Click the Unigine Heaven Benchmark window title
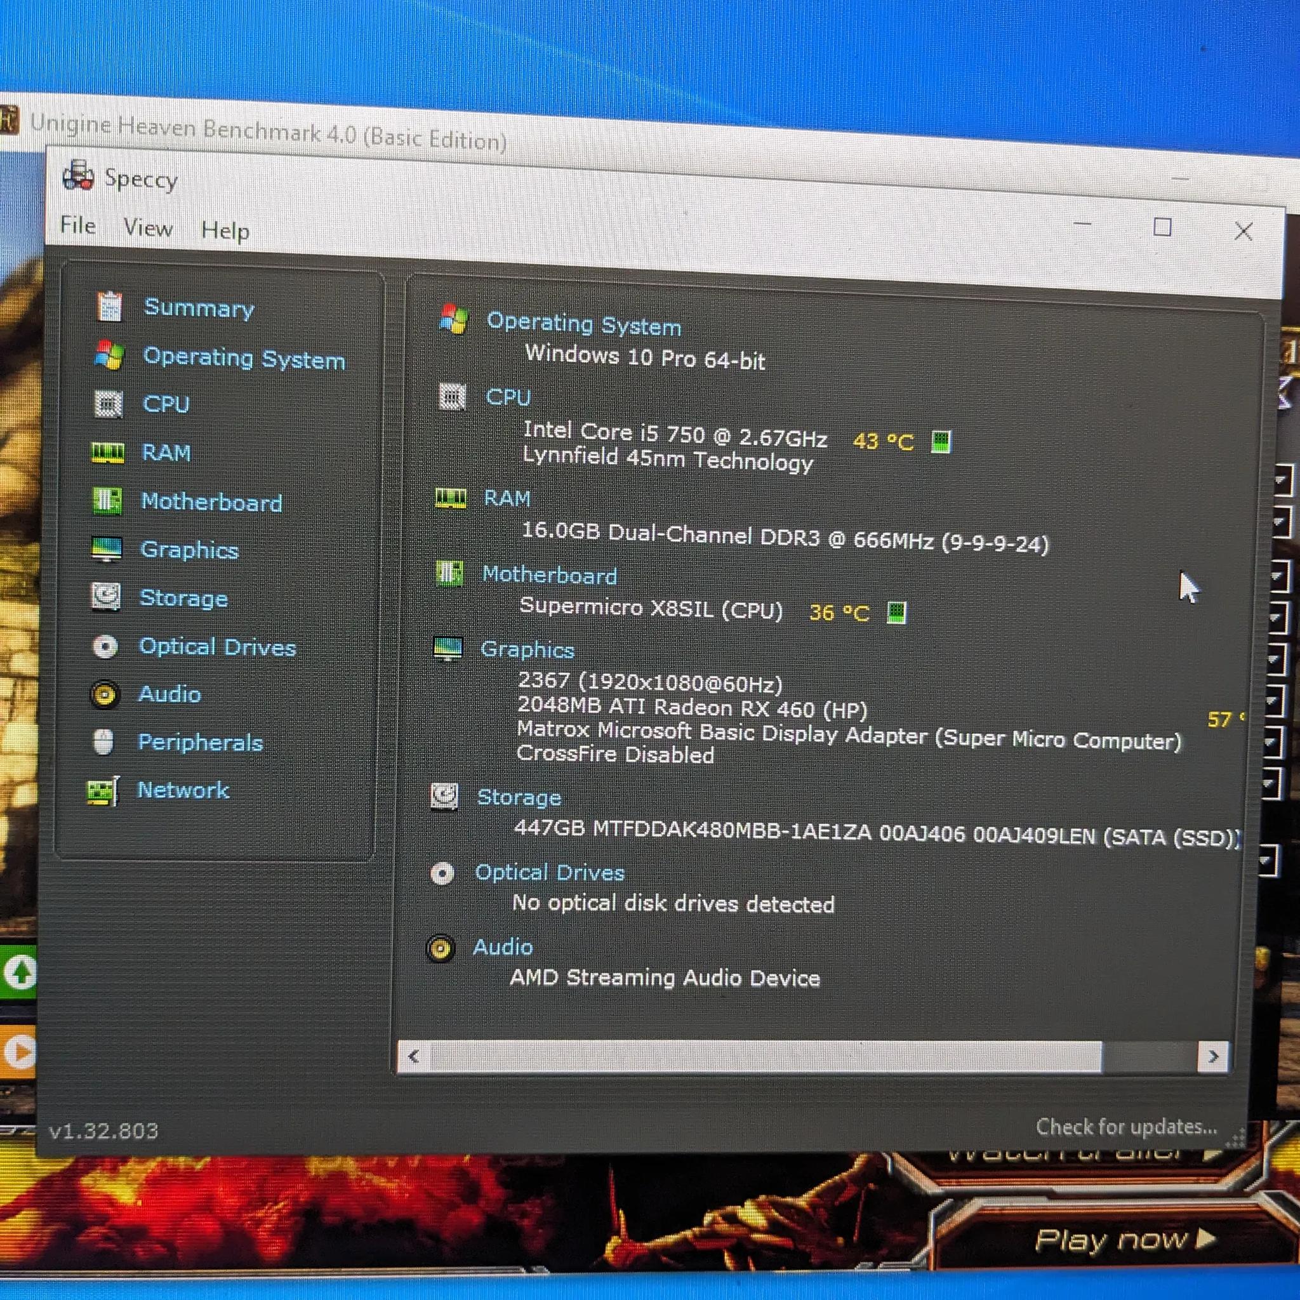The width and height of the screenshot is (1300, 1300). point(269,132)
